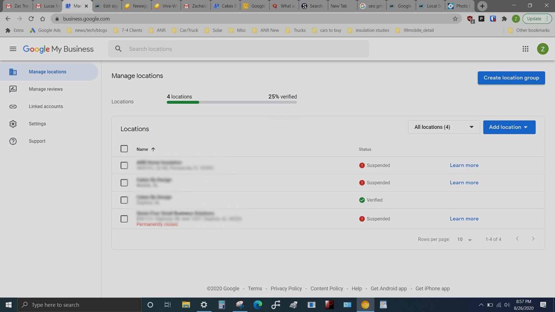Click the Chrome Update button
The image size is (555, 312).
537,19
